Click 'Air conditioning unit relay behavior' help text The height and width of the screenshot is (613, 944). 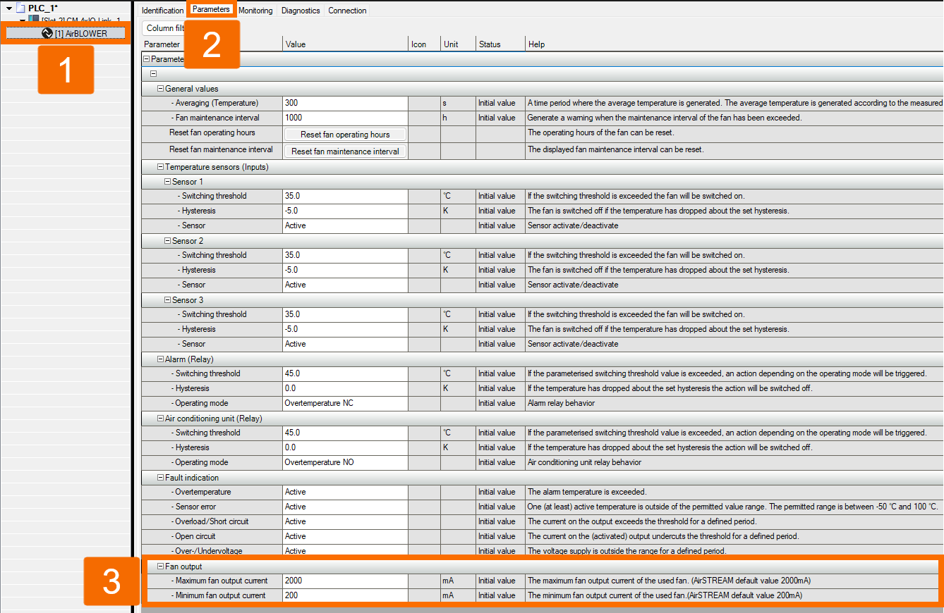coord(585,462)
